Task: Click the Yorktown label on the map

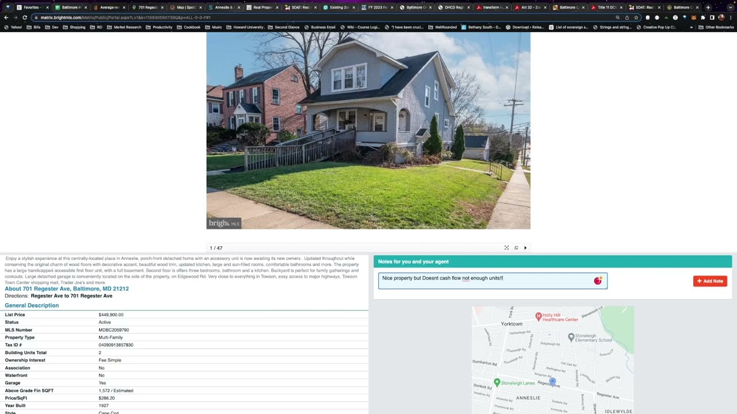Action: pos(511,324)
